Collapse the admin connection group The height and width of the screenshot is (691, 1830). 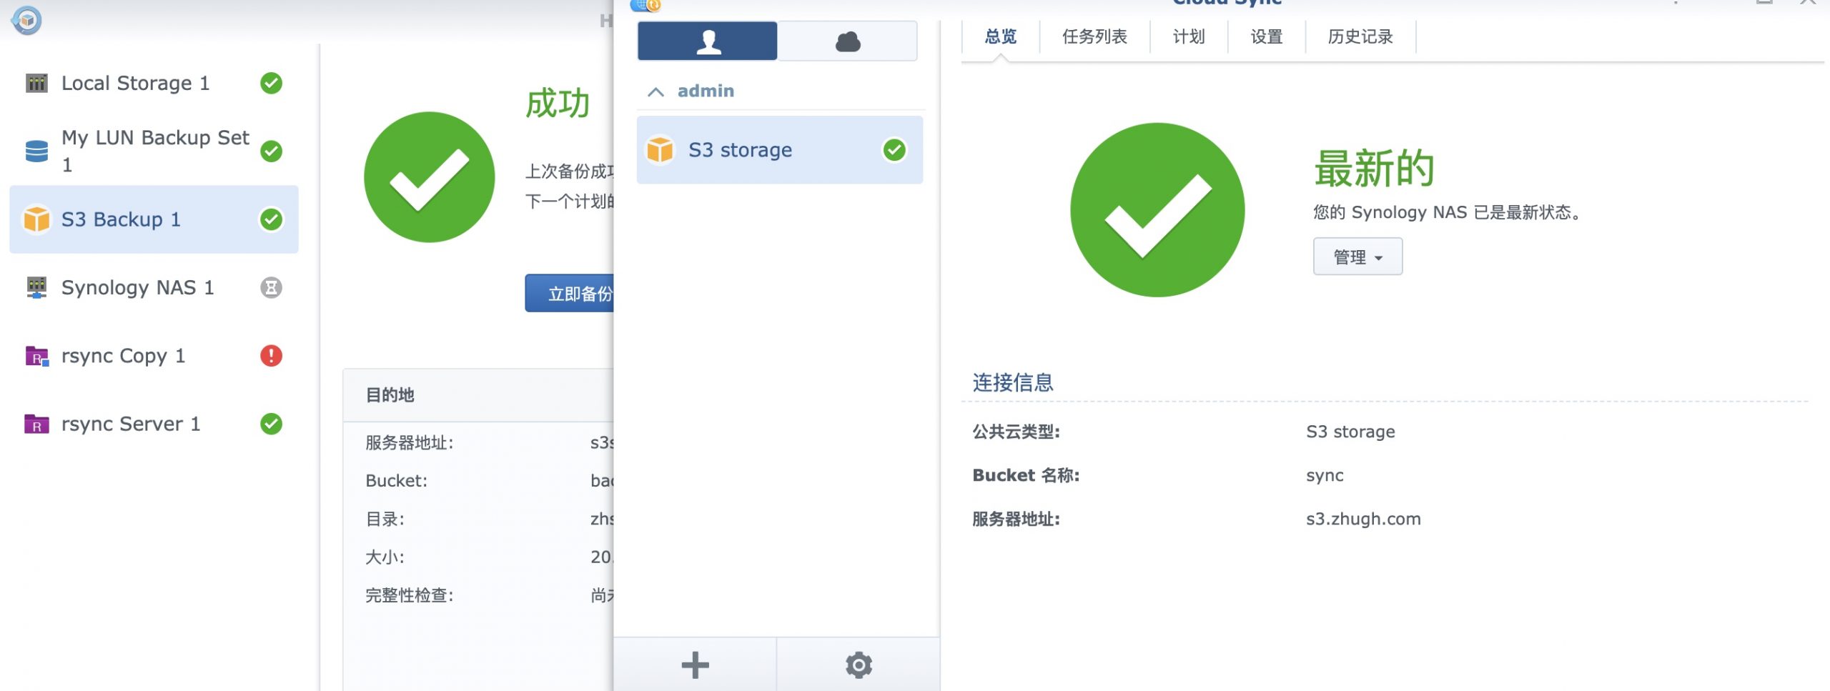coord(656,91)
